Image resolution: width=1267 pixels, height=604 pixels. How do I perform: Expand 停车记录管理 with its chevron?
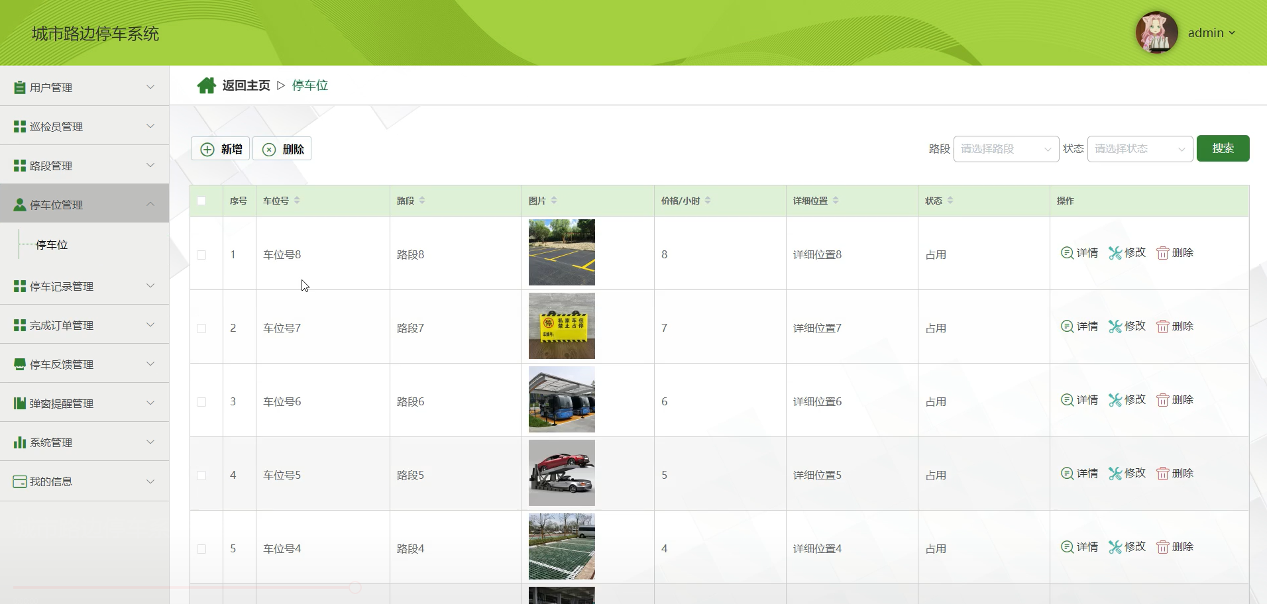tap(150, 285)
